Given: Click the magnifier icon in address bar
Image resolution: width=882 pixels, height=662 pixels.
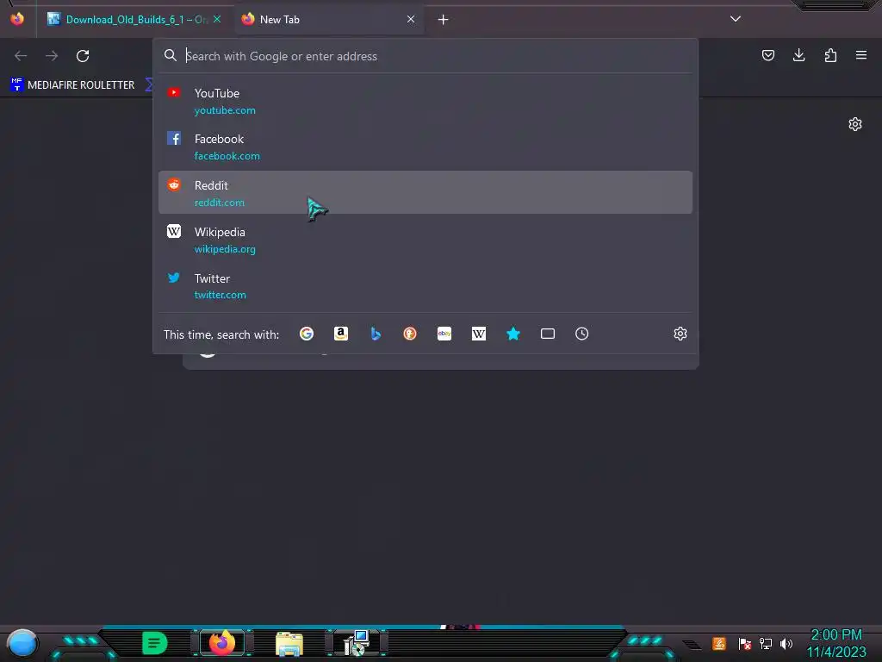Looking at the screenshot, I should point(171,55).
